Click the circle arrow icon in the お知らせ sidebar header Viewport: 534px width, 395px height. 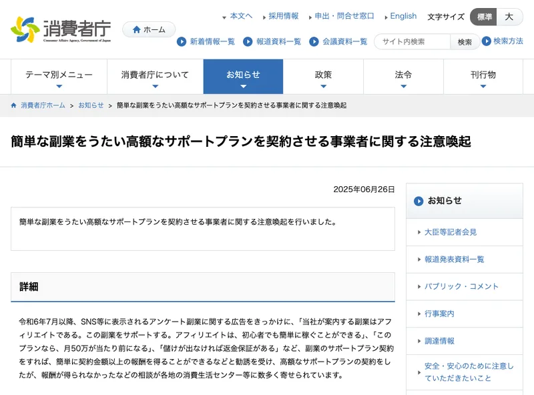[x=419, y=201]
